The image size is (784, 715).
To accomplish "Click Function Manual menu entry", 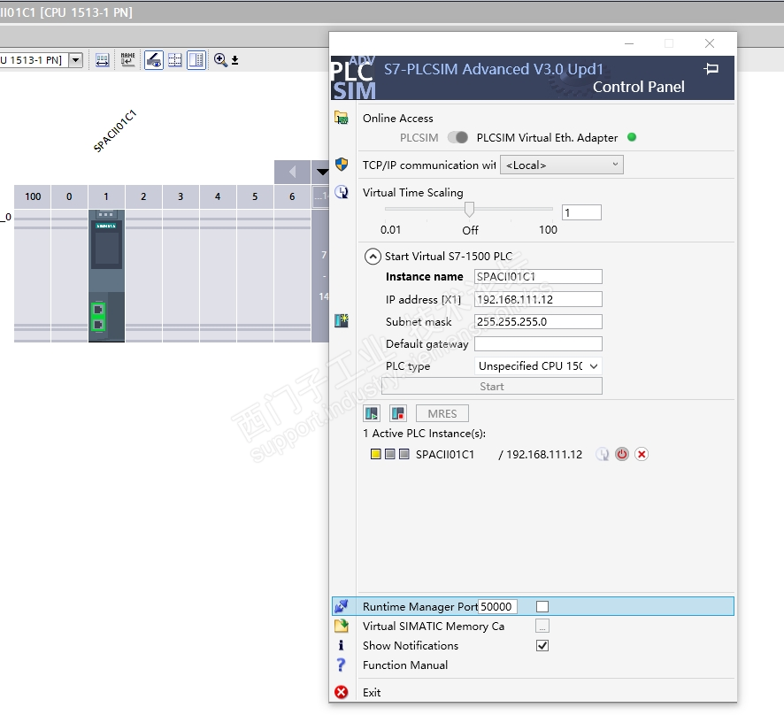I will 405,665.
